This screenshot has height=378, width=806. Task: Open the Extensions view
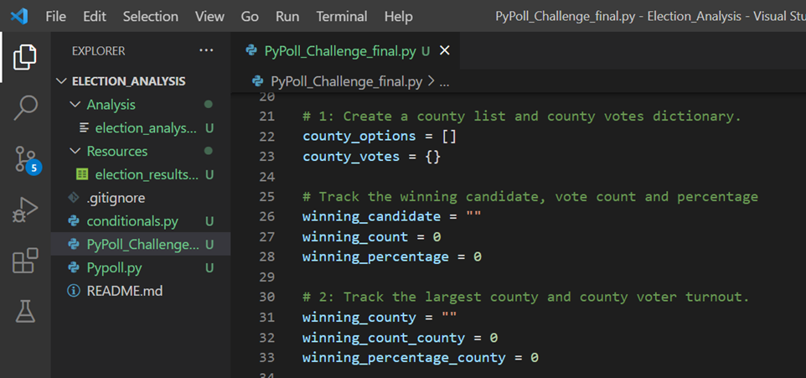(x=24, y=260)
